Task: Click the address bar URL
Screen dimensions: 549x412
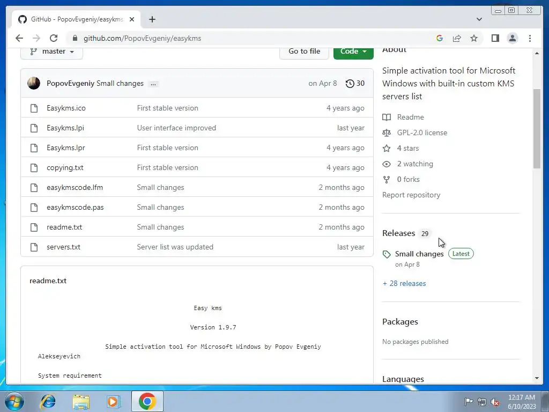Action: (x=142, y=38)
